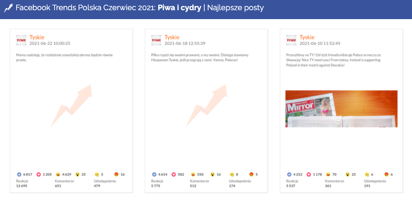Click the Angry reaction icon showing 16 in first post
The image size is (412, 201).
[x=116, y=174]
